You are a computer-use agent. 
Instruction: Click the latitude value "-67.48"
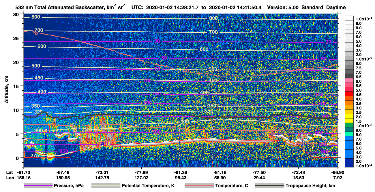pos(63,172)
